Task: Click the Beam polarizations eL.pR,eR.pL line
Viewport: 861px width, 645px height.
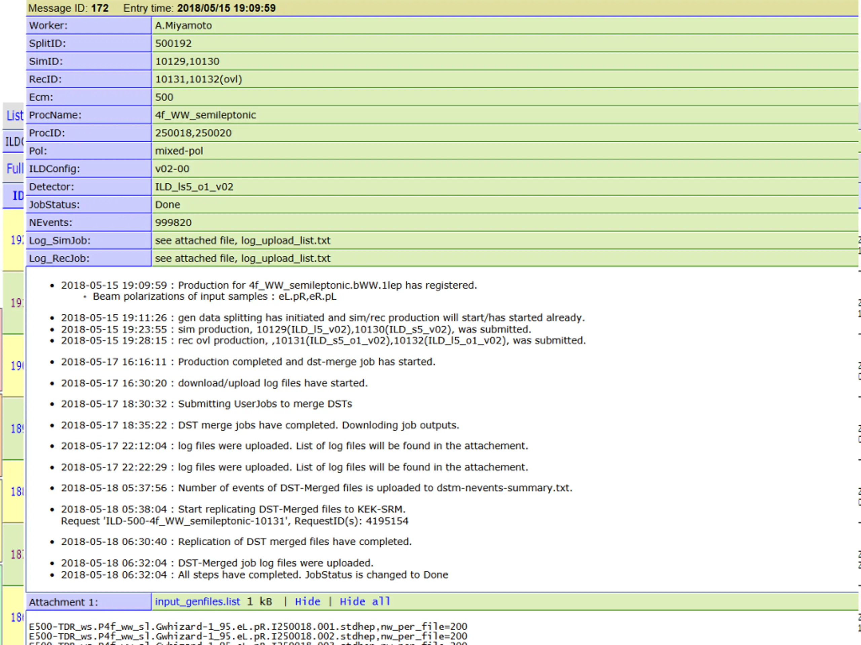Action: click(x=215, y=297)
